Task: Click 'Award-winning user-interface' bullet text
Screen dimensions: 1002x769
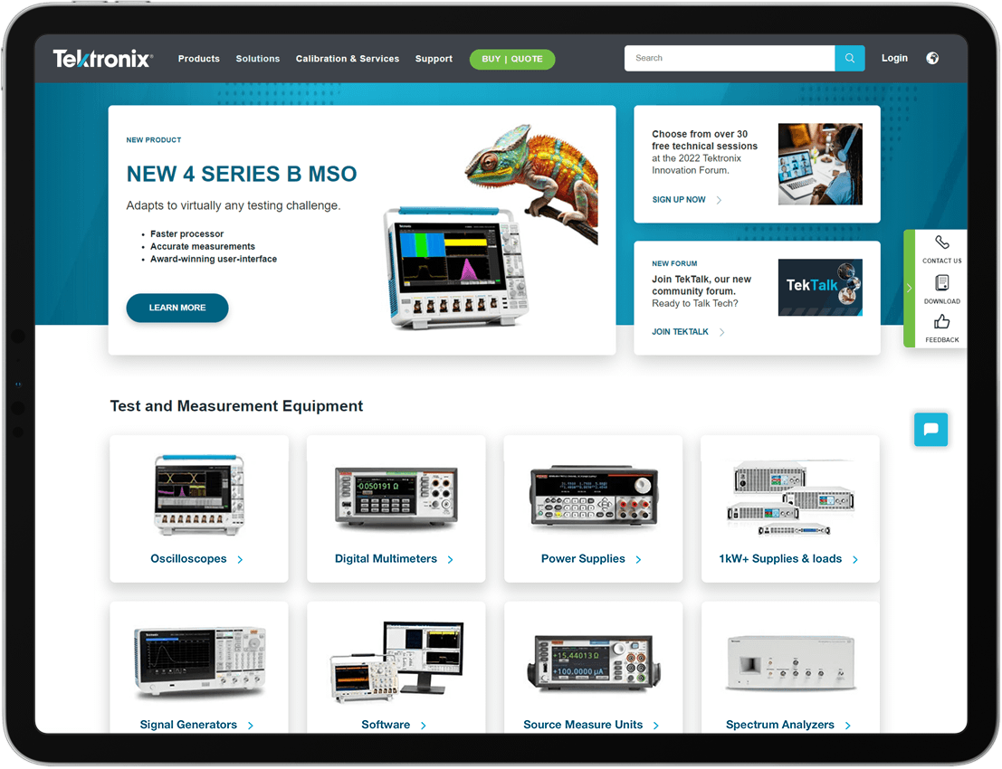Action: pyautogui.click(x=214, y=260)
